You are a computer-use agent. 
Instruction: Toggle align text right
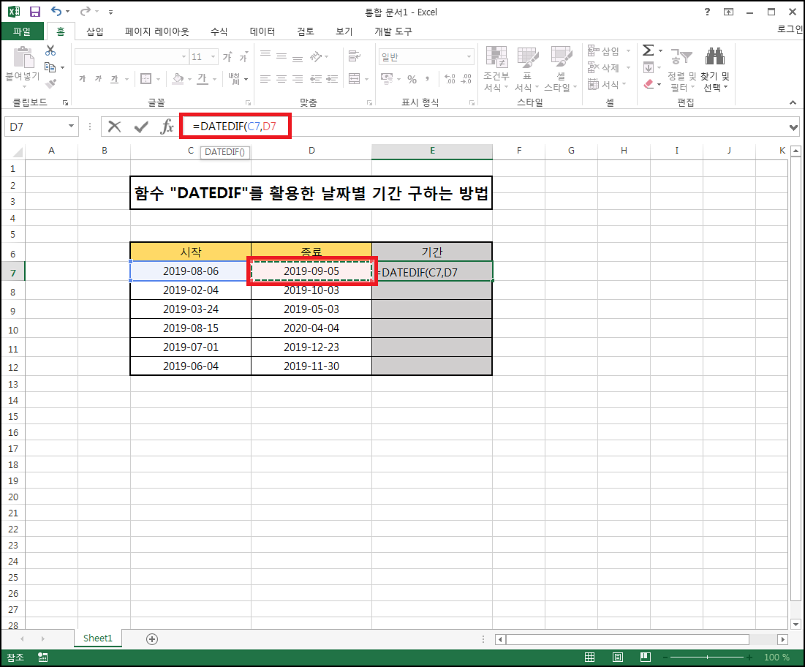pyautogui.click(x=298, y=79)
